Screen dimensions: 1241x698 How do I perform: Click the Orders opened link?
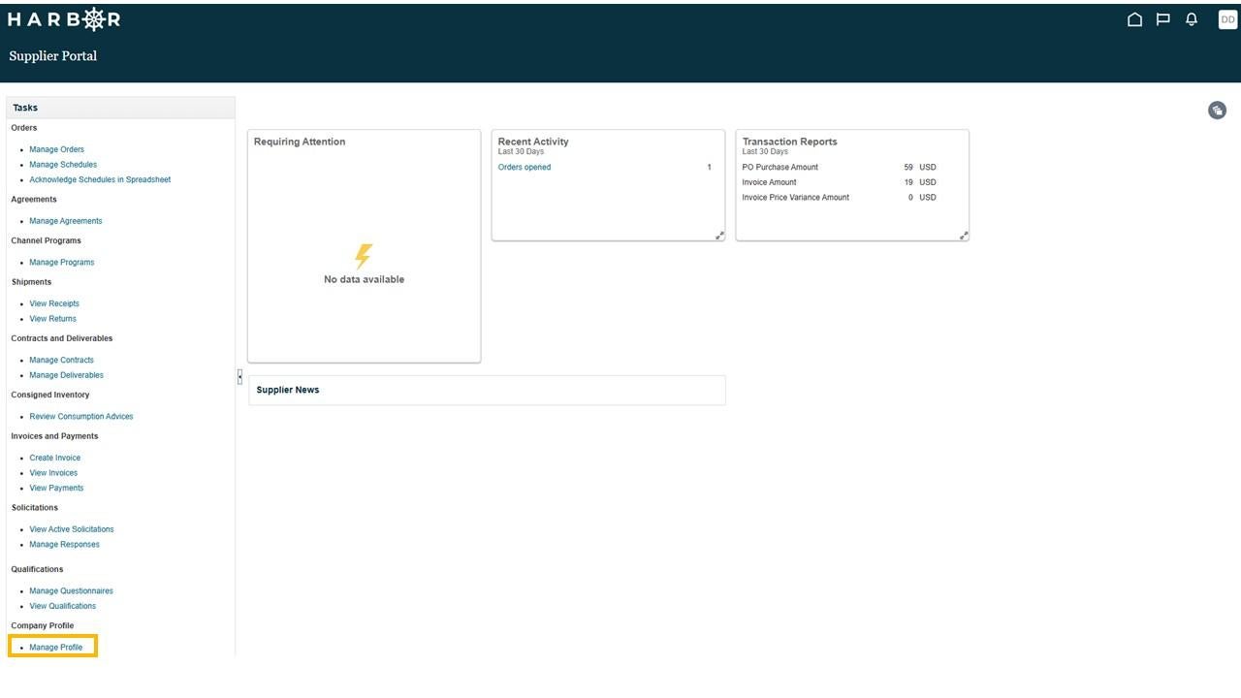pyautogui.click(x=525, y=168)
